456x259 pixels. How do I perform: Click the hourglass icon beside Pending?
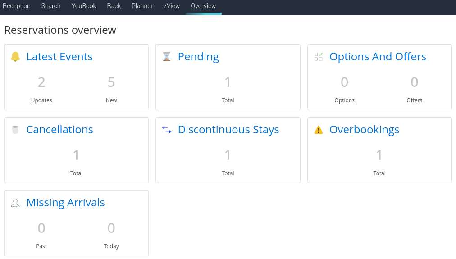pyautogui.click(x=167, y=57)
